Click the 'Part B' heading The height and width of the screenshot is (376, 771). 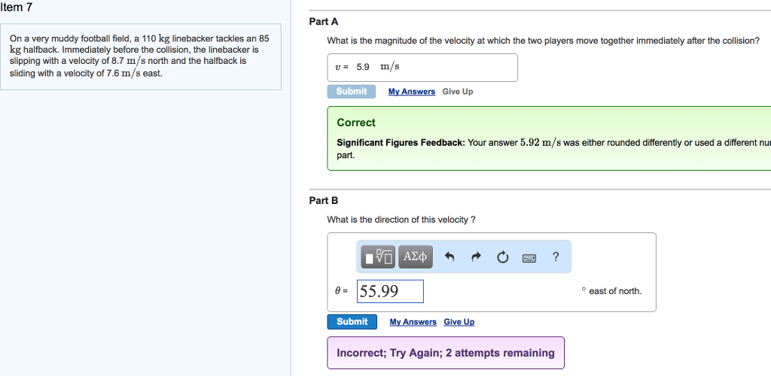tap(324, 200)
